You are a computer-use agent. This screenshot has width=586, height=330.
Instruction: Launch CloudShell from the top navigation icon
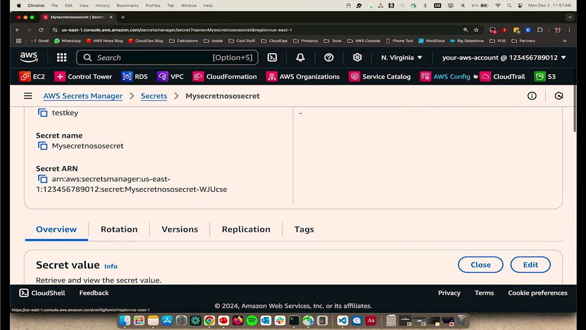click(x=272, y=58)
